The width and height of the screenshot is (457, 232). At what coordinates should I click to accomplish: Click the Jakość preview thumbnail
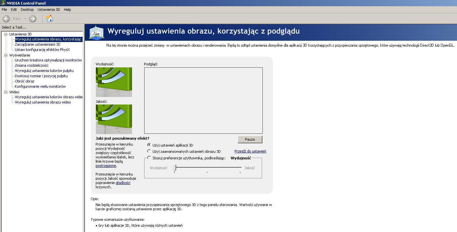tap(114, 119)
